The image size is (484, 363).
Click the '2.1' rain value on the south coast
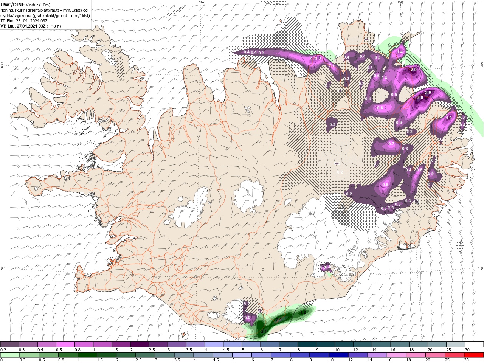coord(264,332)
